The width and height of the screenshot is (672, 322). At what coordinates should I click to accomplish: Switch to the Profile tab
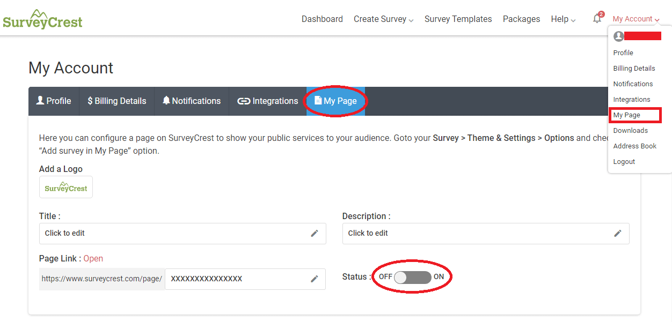54,101
